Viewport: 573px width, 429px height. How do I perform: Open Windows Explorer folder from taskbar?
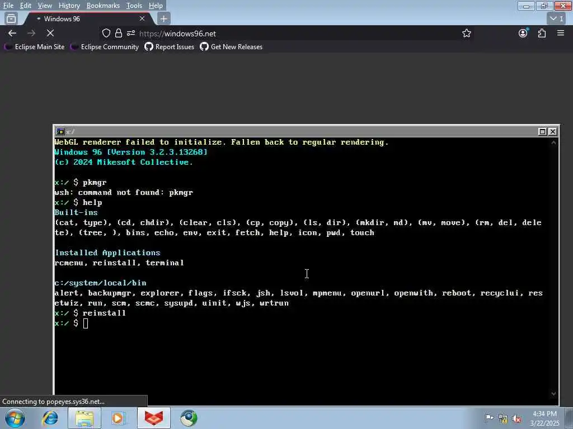84,418
